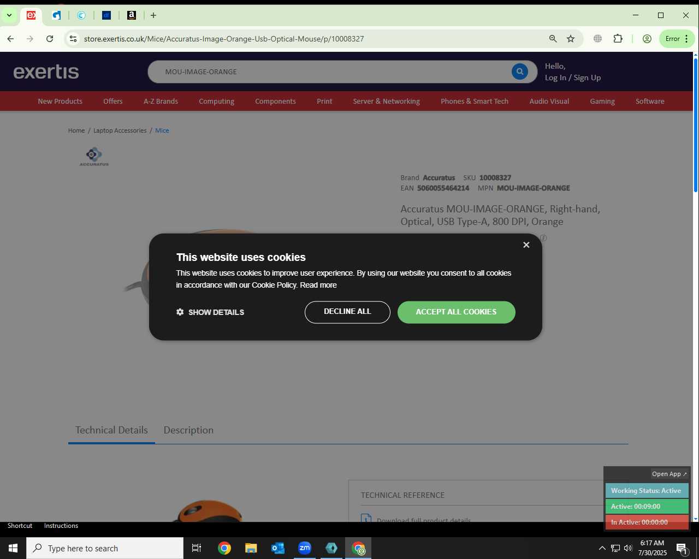Go to Home breadcrumb
Image resolution: width=699 pixels, height=559 pixels.
point(76,130)
